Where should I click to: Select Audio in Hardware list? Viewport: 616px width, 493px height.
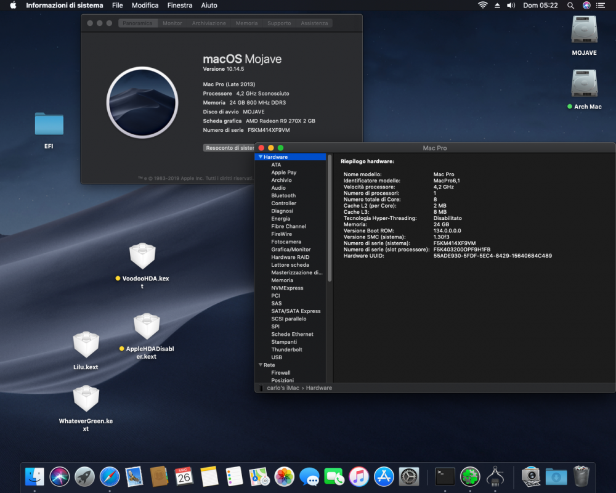(278, 188)
